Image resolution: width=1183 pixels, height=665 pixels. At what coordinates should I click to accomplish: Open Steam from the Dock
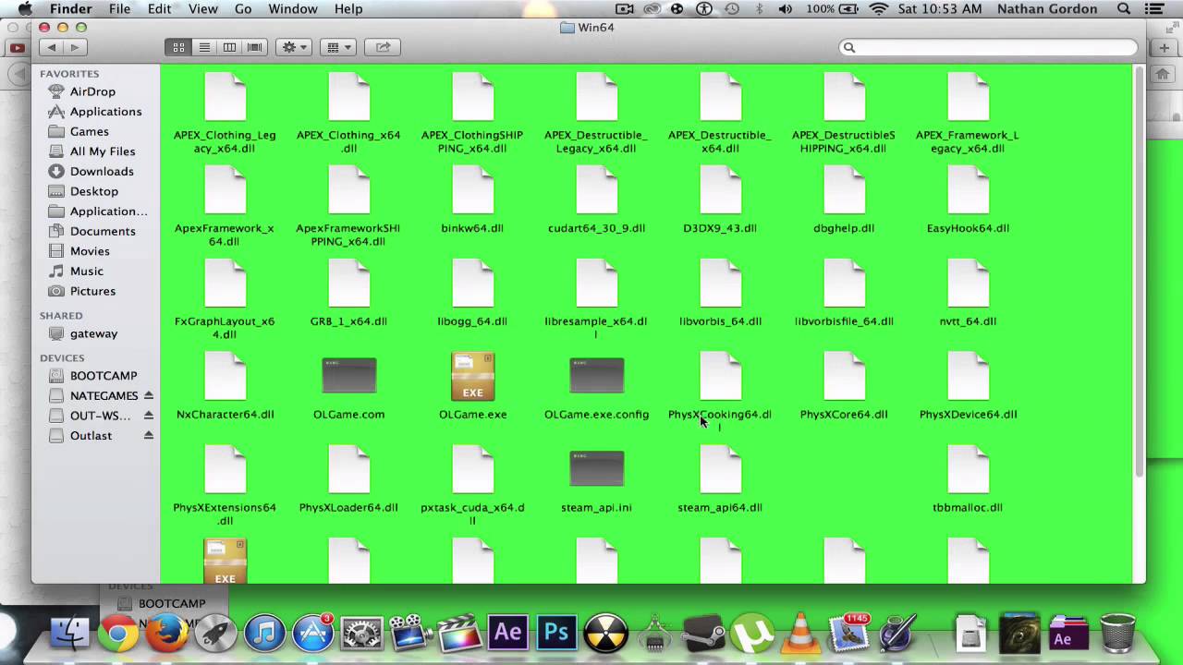[x=702, y=634]
